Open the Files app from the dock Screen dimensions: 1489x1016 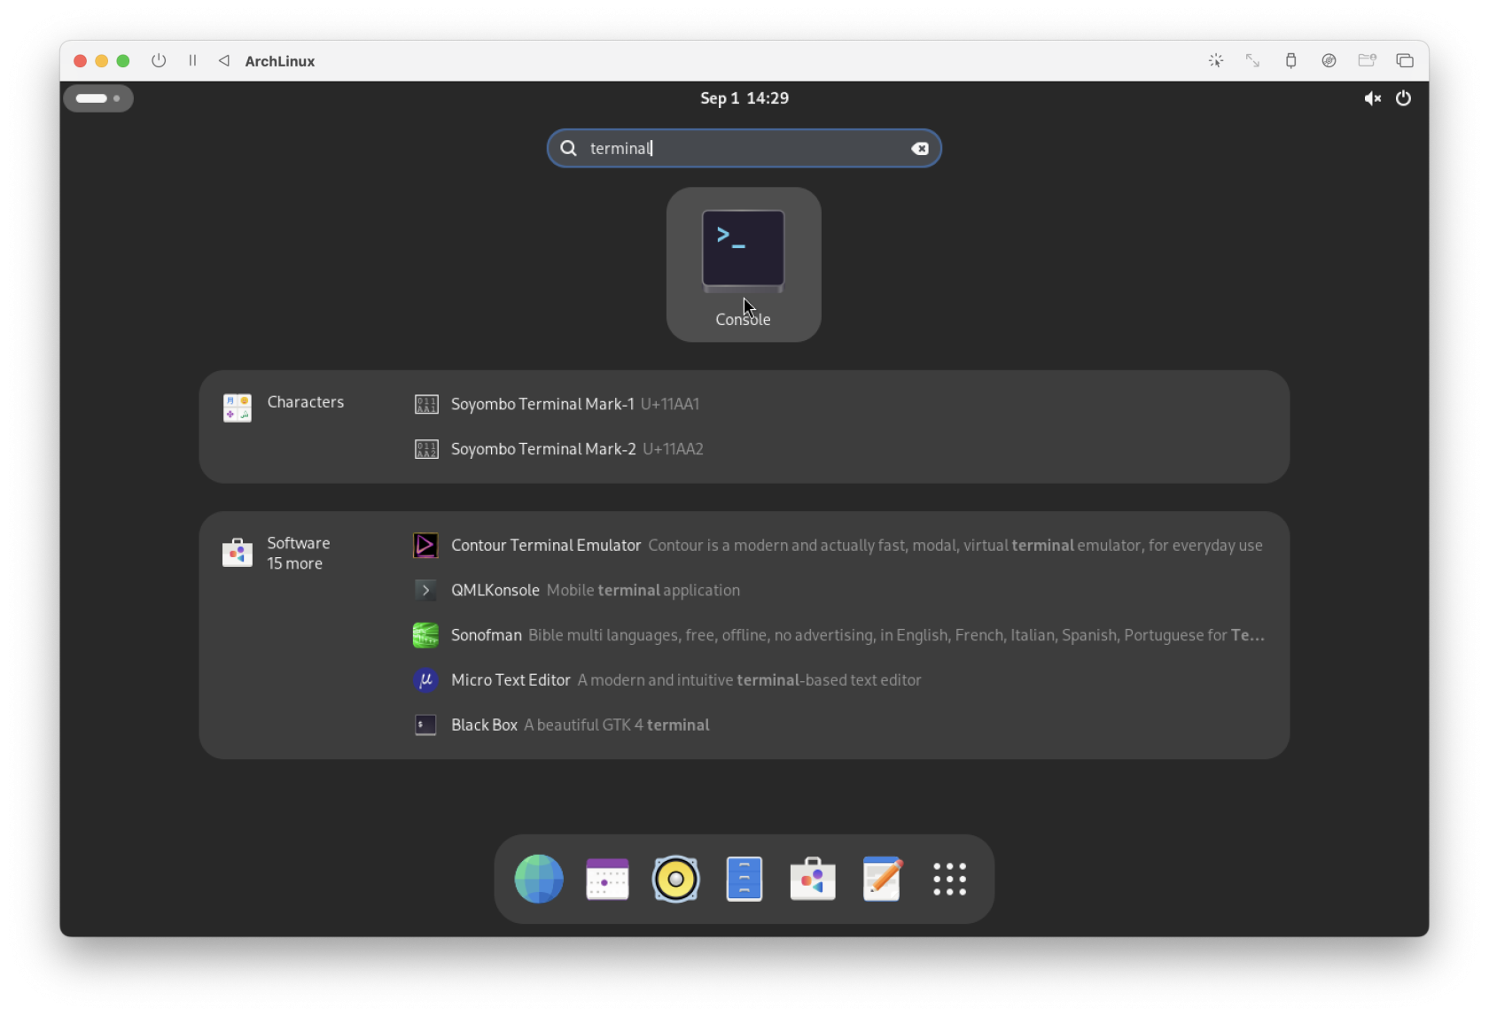(x=744, y=879)
